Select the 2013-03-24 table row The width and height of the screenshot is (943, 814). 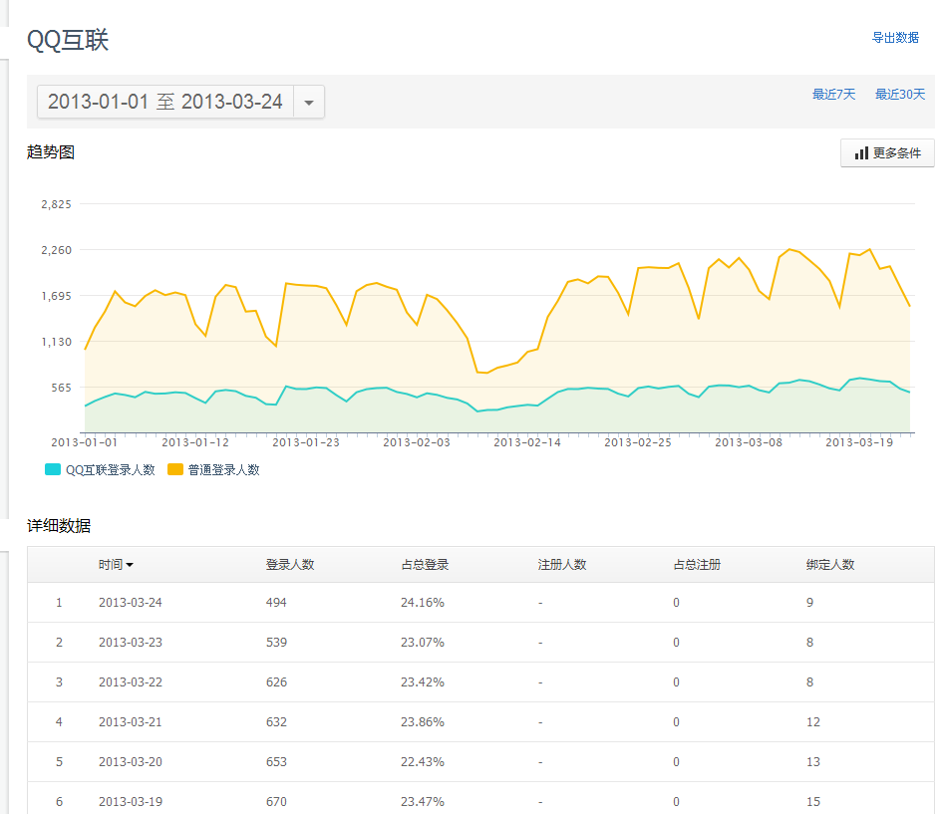[x=479, y=603]
